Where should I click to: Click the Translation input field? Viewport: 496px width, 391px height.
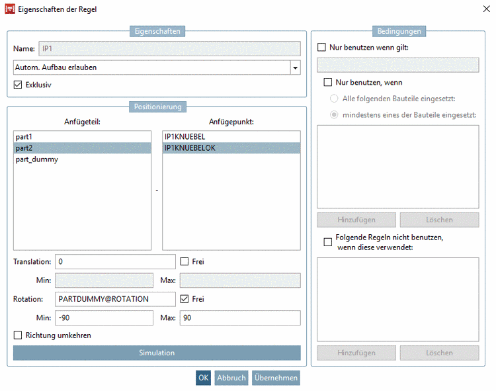point(115,261)
